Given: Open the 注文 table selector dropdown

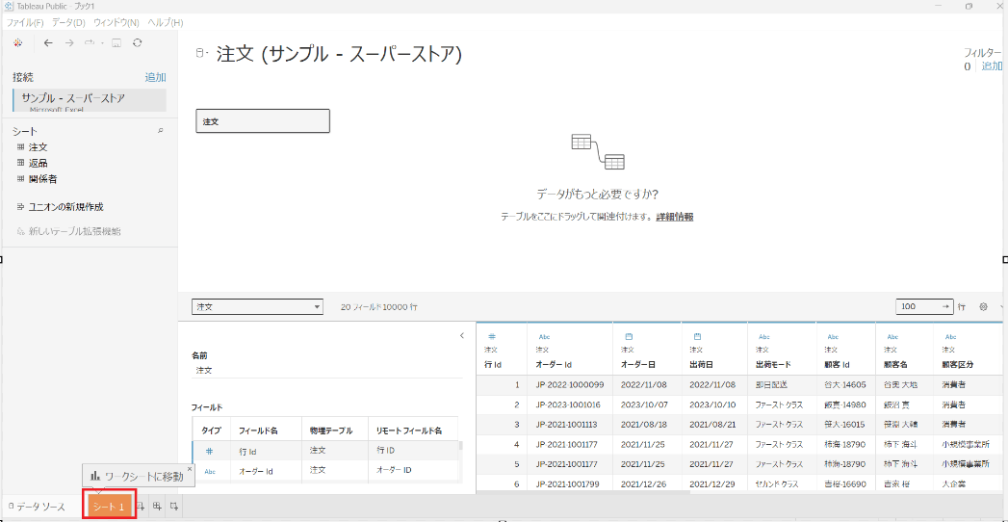Looking at the screenshot, I should pyautogui.click(x=258, y=307).
